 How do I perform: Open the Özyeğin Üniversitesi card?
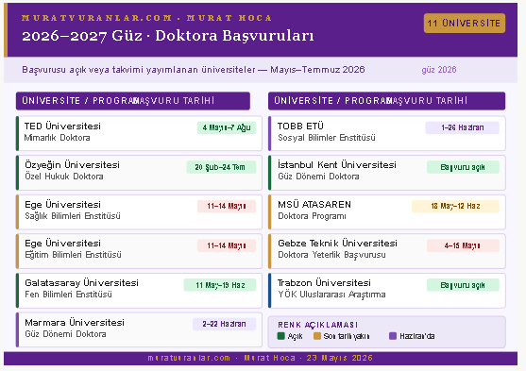pos(139,173)
